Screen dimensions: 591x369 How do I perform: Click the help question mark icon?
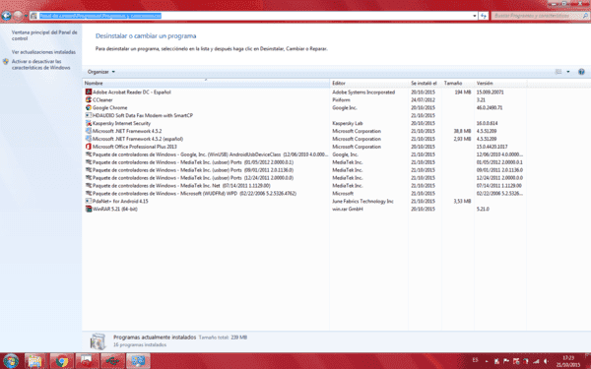(581, 72)
